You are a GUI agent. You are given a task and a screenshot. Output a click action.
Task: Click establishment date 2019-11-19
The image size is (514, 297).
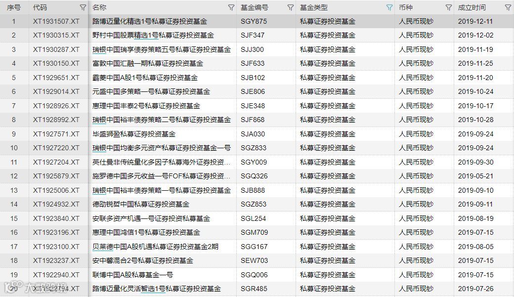point(475,49)
